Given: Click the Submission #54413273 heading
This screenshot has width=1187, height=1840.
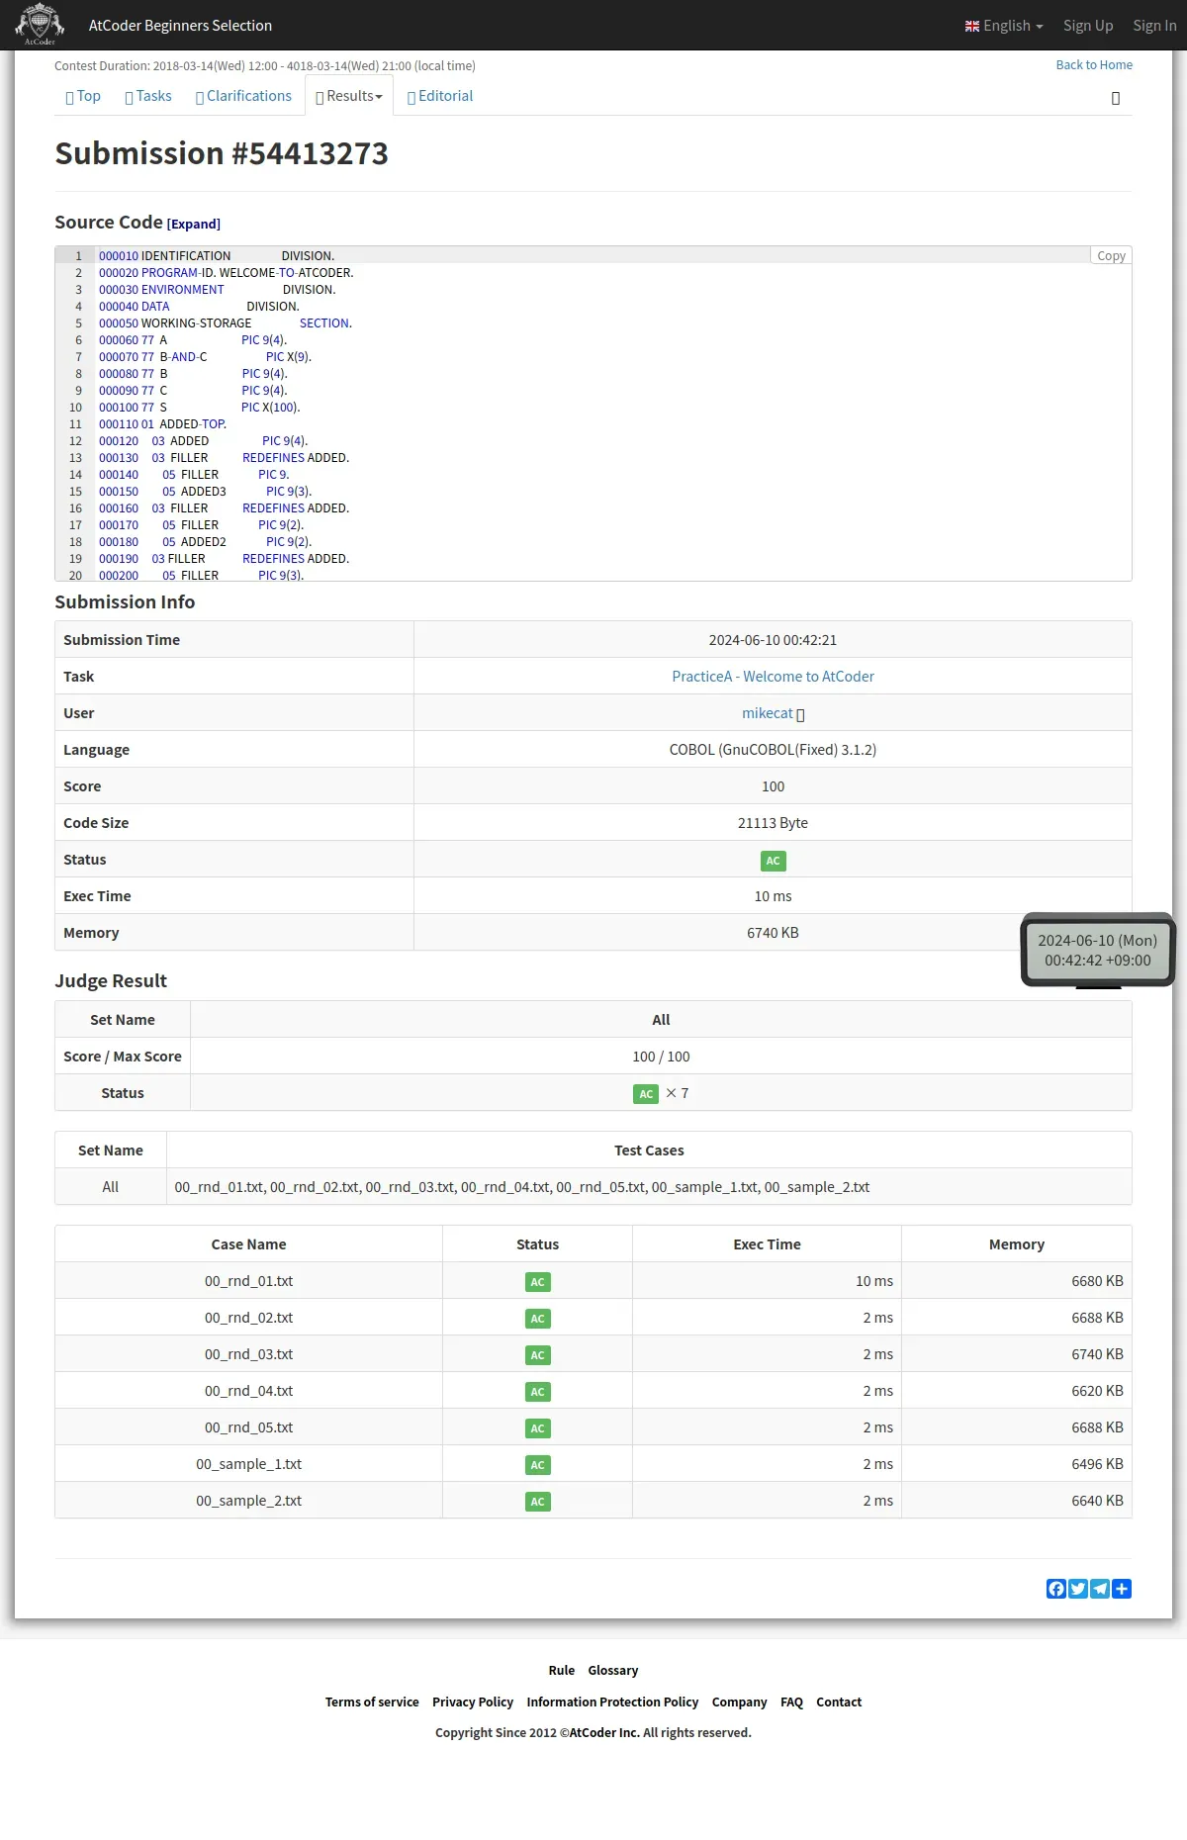Looking at the screenshot, I should pos(222,153).
